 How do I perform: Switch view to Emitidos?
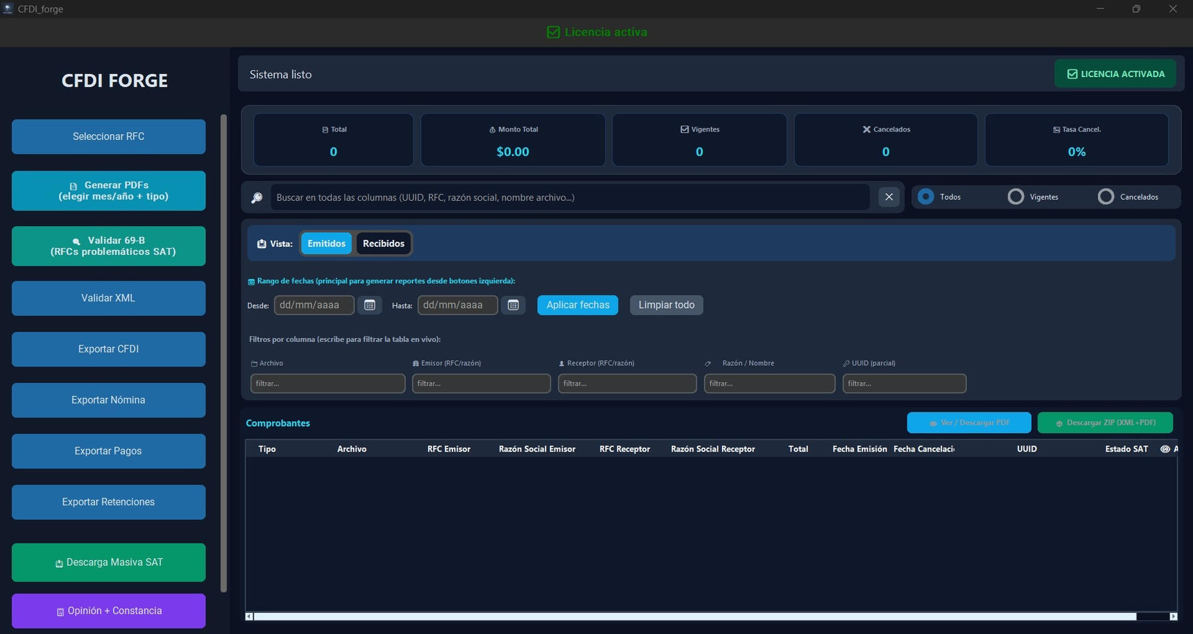pyautogui.click(x=326, y=244)
